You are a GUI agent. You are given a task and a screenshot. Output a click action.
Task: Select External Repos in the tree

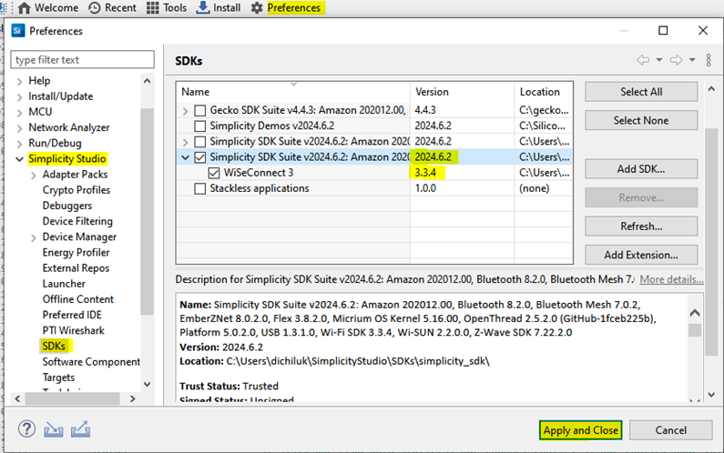(76, 268)
